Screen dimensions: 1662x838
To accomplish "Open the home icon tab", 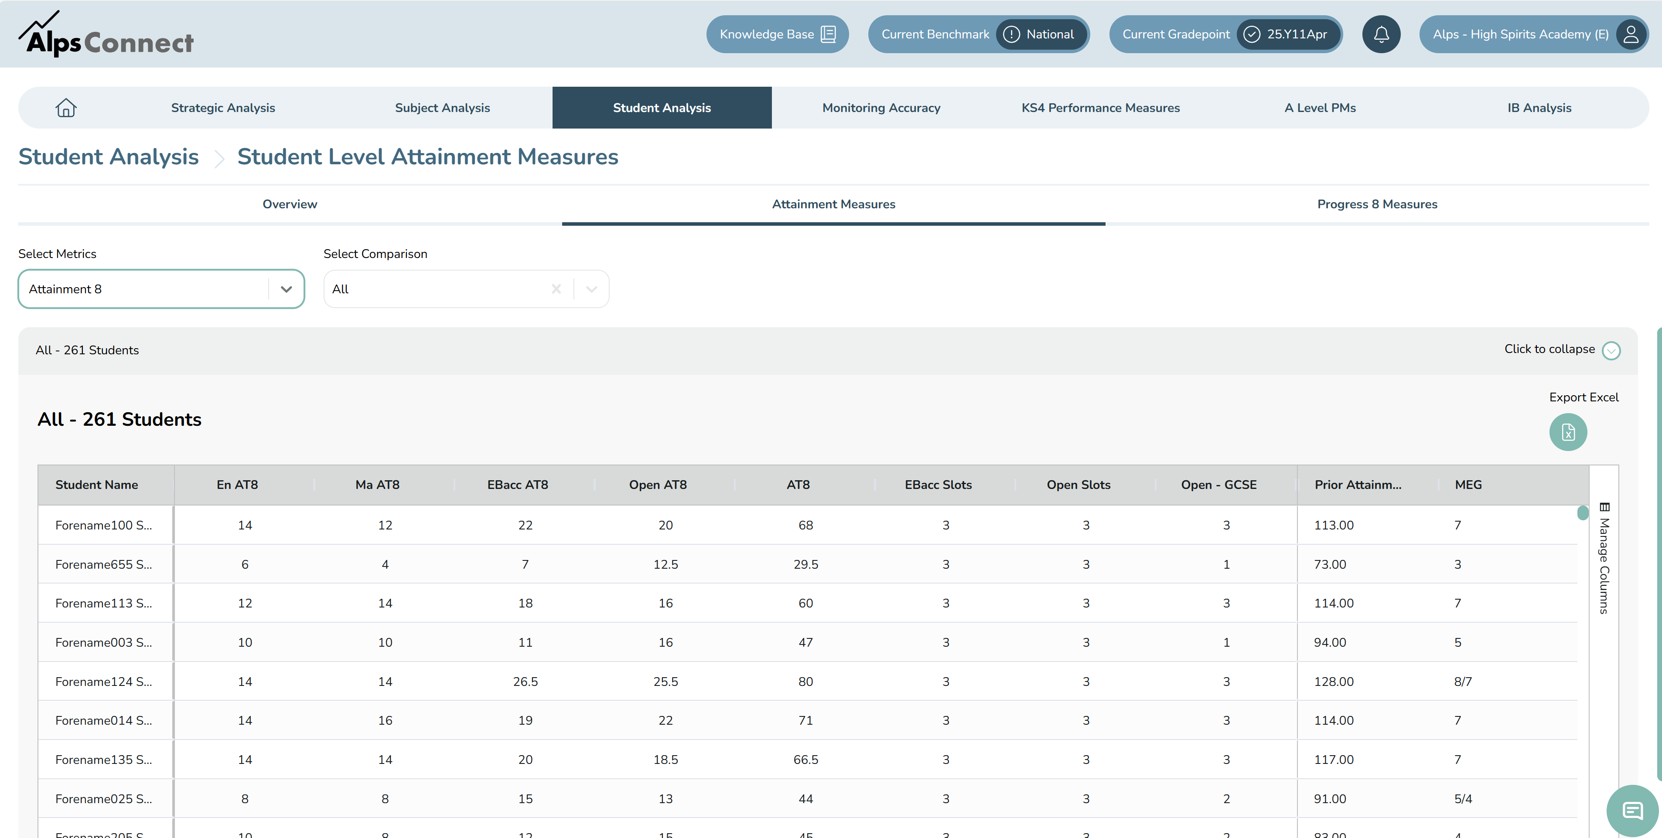I will [66, 108].
